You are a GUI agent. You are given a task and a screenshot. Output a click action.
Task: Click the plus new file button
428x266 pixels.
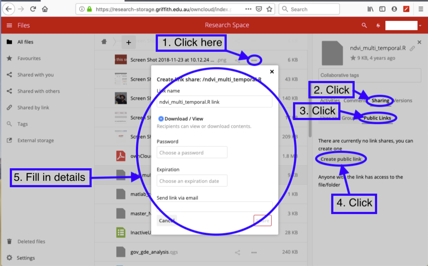pyautogui.click(x=129, y=43)
